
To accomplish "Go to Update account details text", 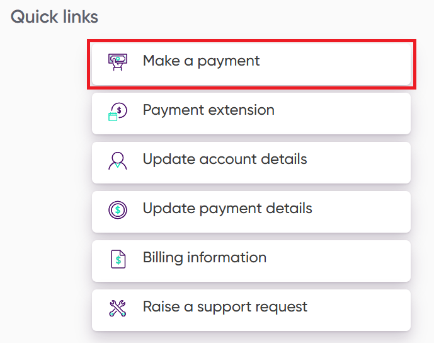I will pos(225,160).
